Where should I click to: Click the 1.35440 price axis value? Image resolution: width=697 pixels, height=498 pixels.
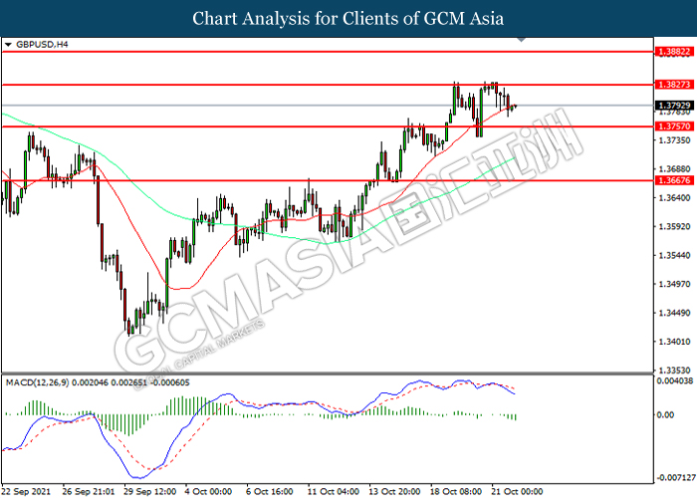[674, 256]
